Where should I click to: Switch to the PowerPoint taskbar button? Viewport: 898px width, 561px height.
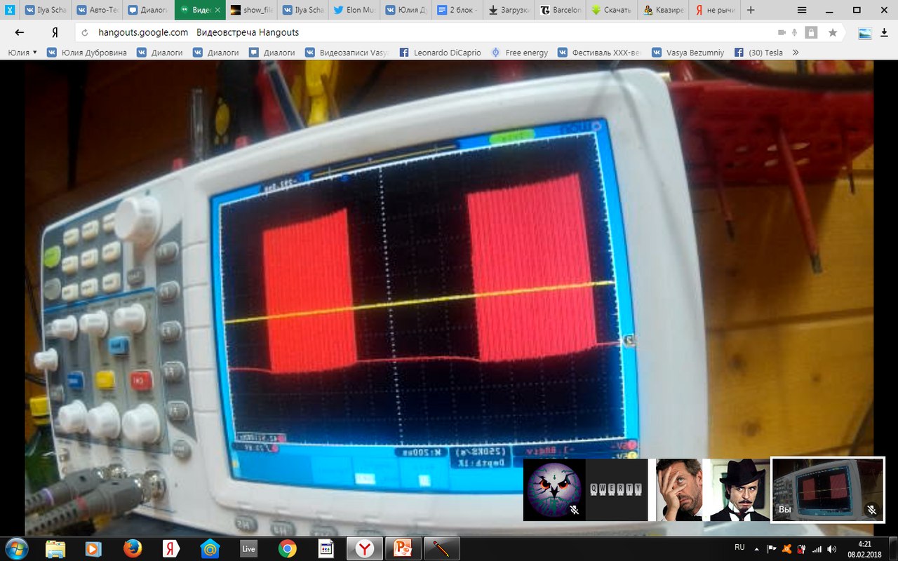point(405,548)
